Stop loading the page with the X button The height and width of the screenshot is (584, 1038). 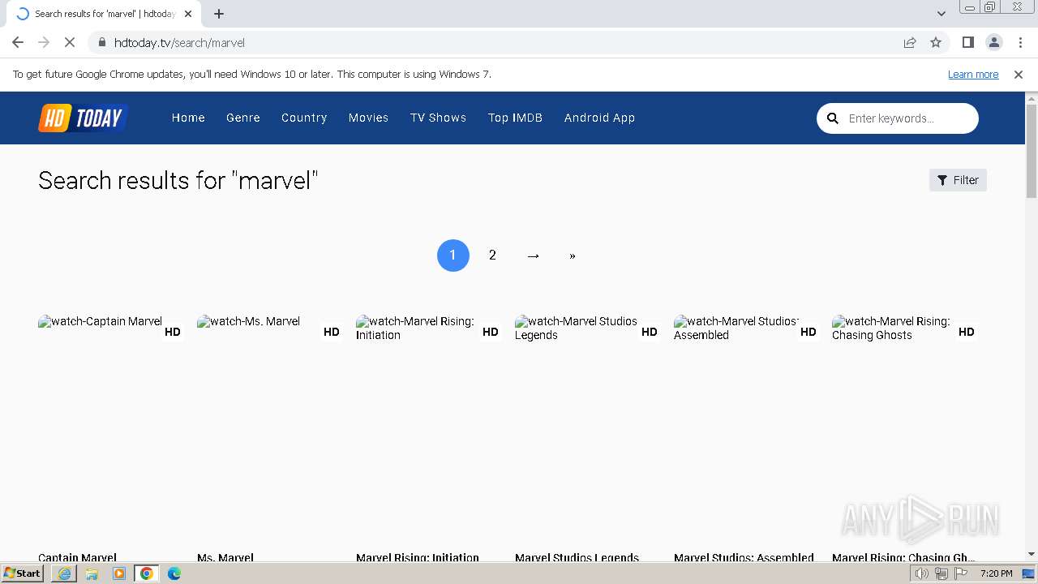[70, 42]
